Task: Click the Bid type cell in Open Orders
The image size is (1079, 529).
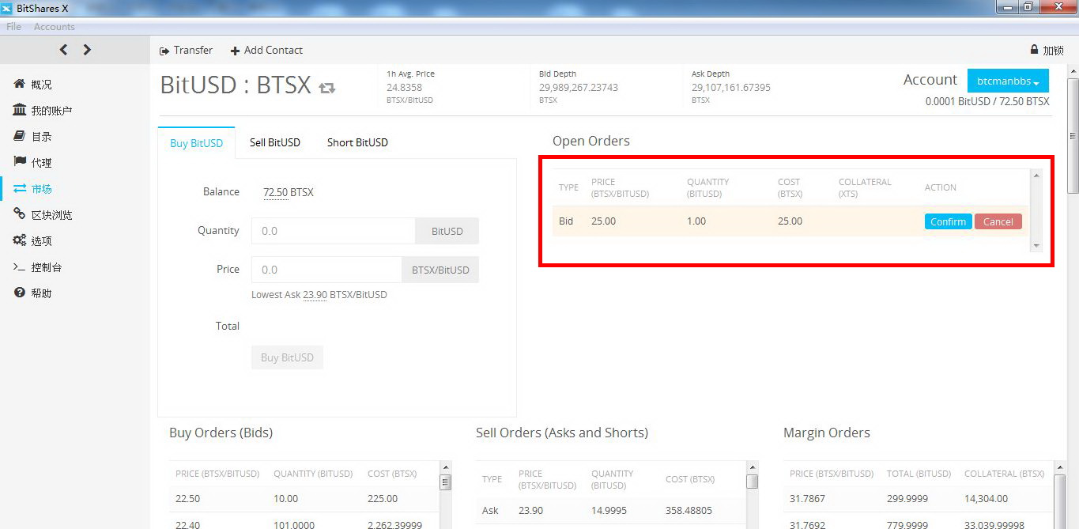Action: pos(566,221)
